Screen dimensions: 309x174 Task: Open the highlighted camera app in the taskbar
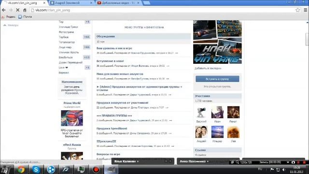click(x=111, y=170)
